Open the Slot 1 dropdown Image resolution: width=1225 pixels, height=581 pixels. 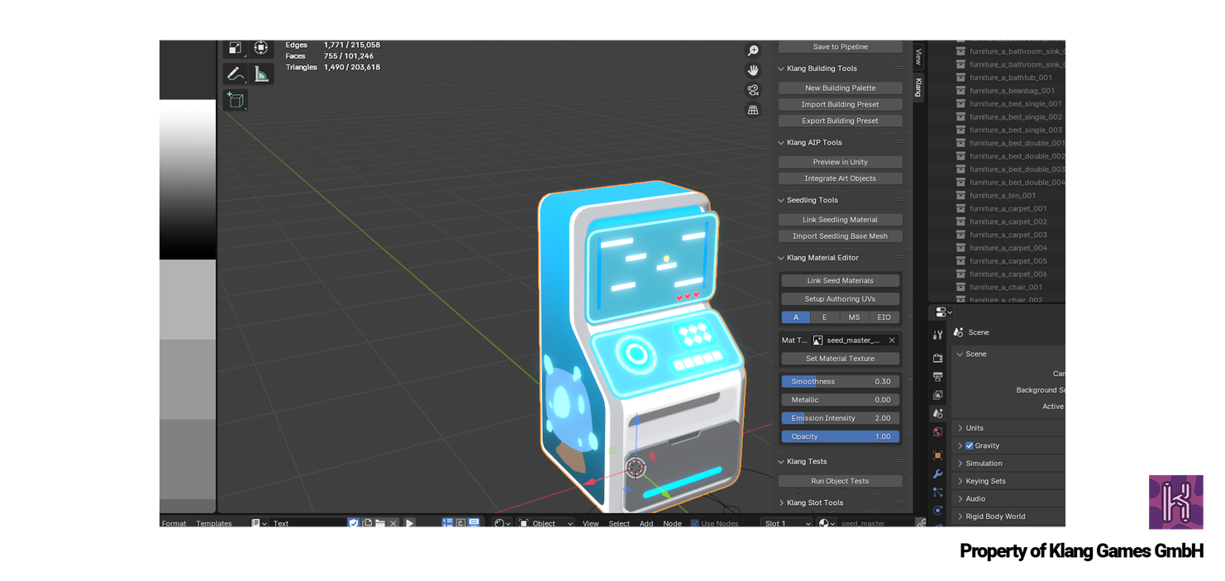point(787,523)
